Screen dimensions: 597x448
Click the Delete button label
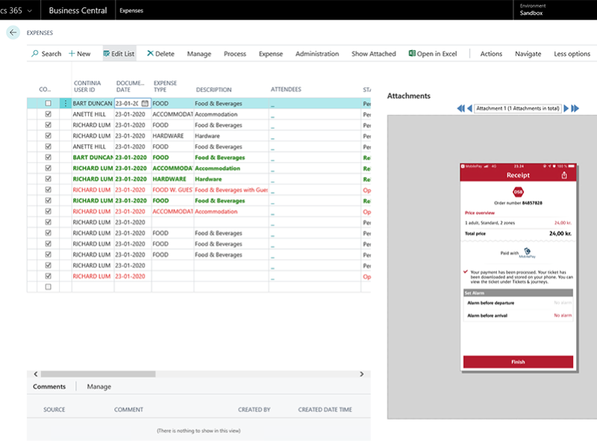tap(165, 54)
